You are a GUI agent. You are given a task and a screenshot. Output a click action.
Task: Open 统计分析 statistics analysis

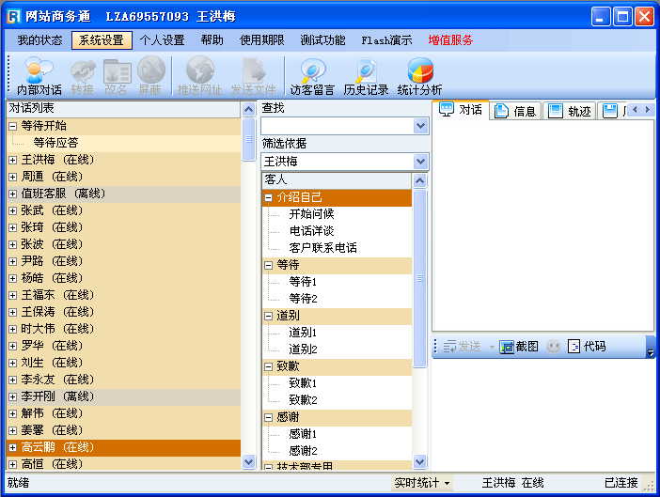pos(419,76)
